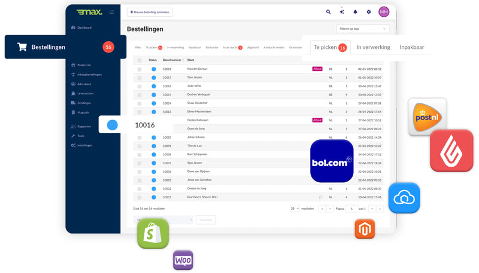Click the Rapporten chart icon
479x273 pixels.
pos(73,126)
